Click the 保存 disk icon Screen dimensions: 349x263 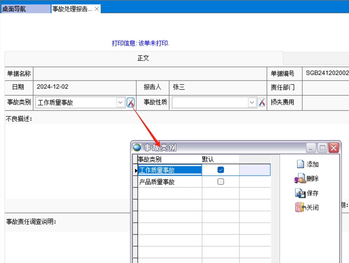(300, 193)
